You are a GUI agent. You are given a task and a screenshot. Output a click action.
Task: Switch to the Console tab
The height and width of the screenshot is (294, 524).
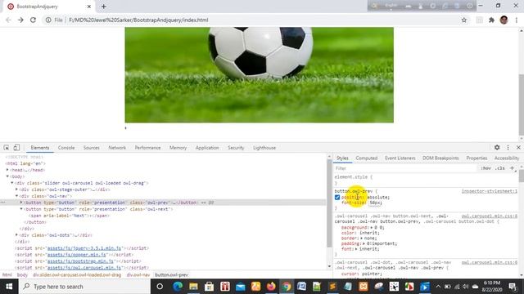point(66,148)
